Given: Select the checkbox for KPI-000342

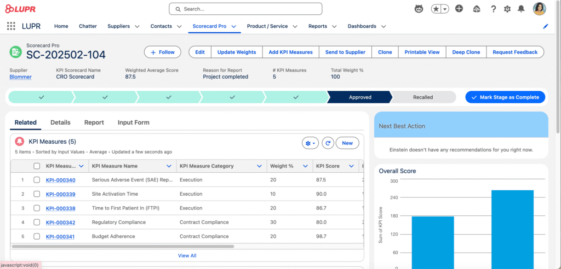Looking at the screenshot, I should pos(37,223).
